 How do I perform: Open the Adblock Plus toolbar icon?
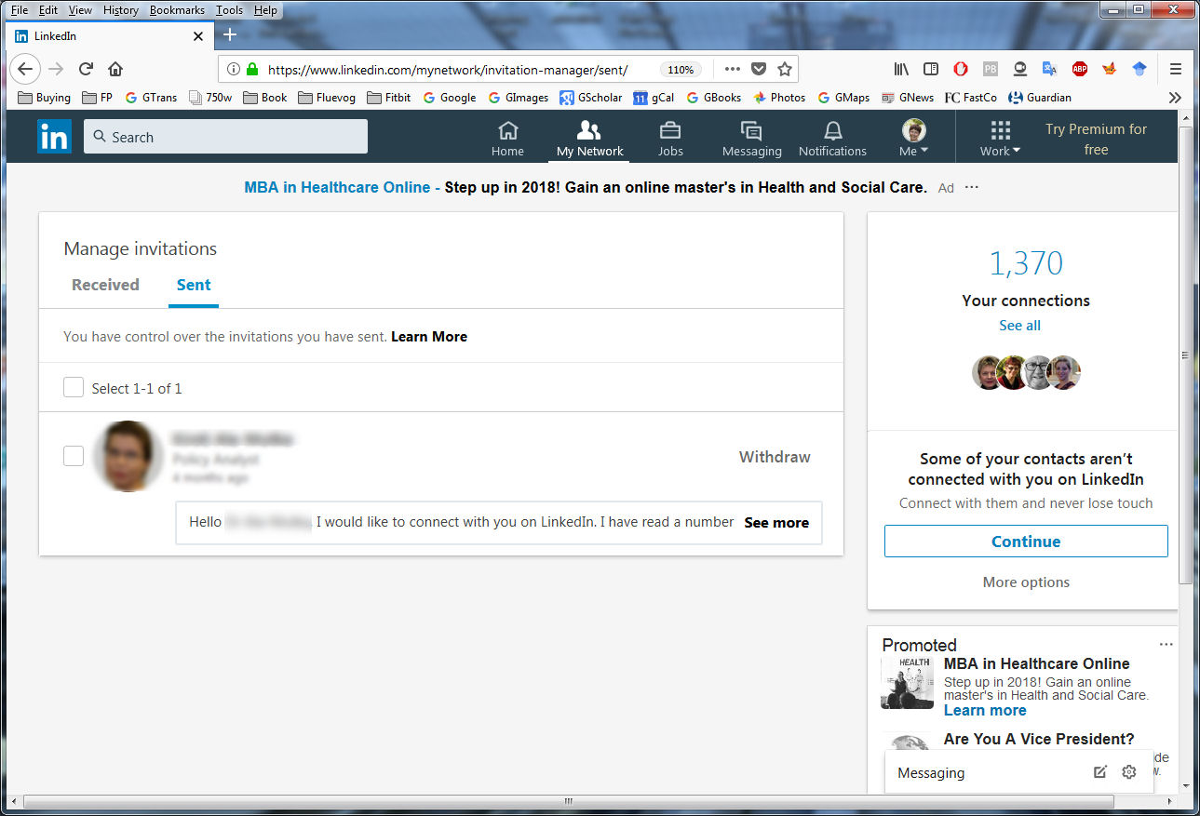[x=1079, y=68]
